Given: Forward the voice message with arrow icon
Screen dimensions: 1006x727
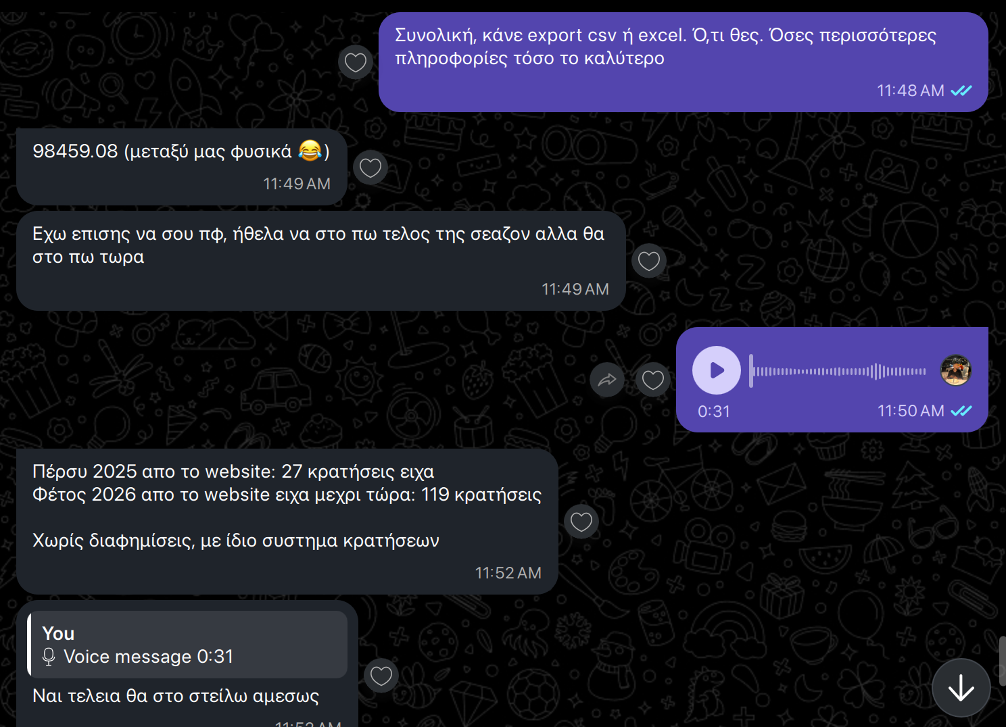Looking at the screenshot, I should point(607,380).
